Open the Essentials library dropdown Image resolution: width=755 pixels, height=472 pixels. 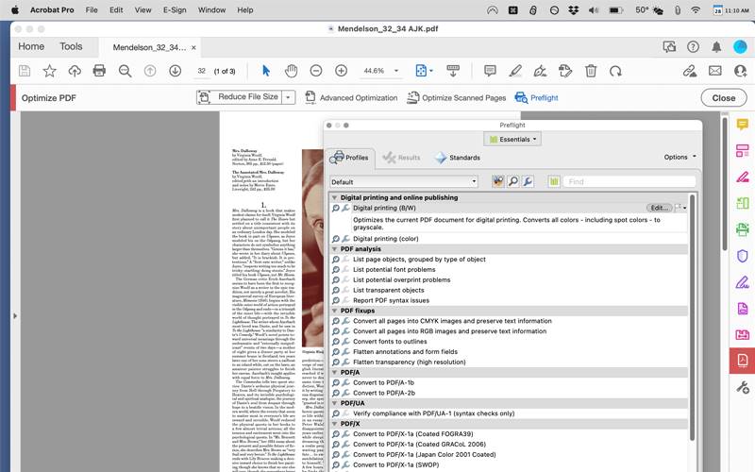tap(512, 139)
